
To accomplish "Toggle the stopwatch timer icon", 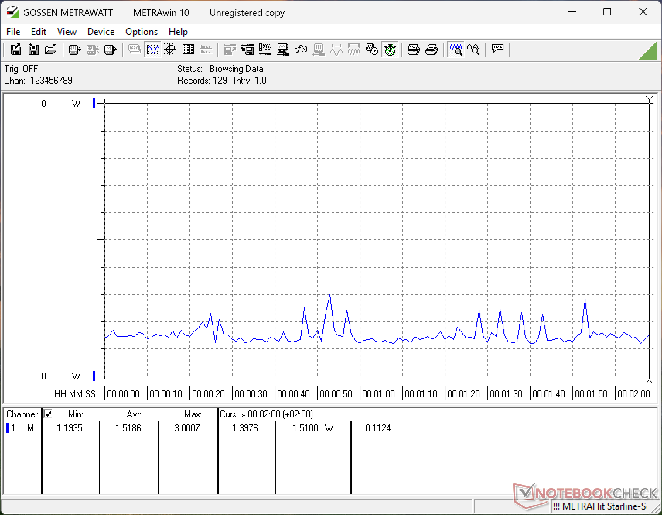I will (x=390, y=50).
